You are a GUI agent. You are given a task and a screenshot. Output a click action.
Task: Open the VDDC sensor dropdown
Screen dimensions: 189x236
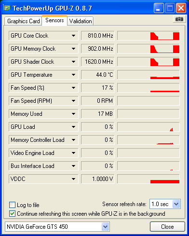click(x=73, y=179)
